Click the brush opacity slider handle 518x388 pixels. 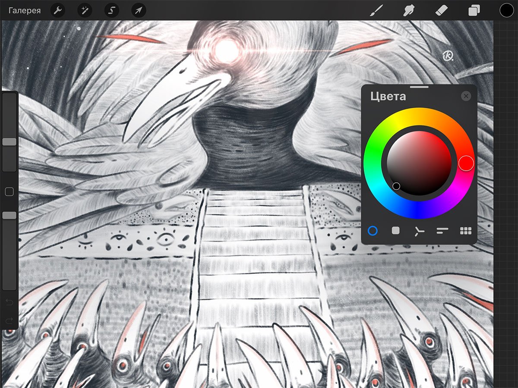point(9,215)
